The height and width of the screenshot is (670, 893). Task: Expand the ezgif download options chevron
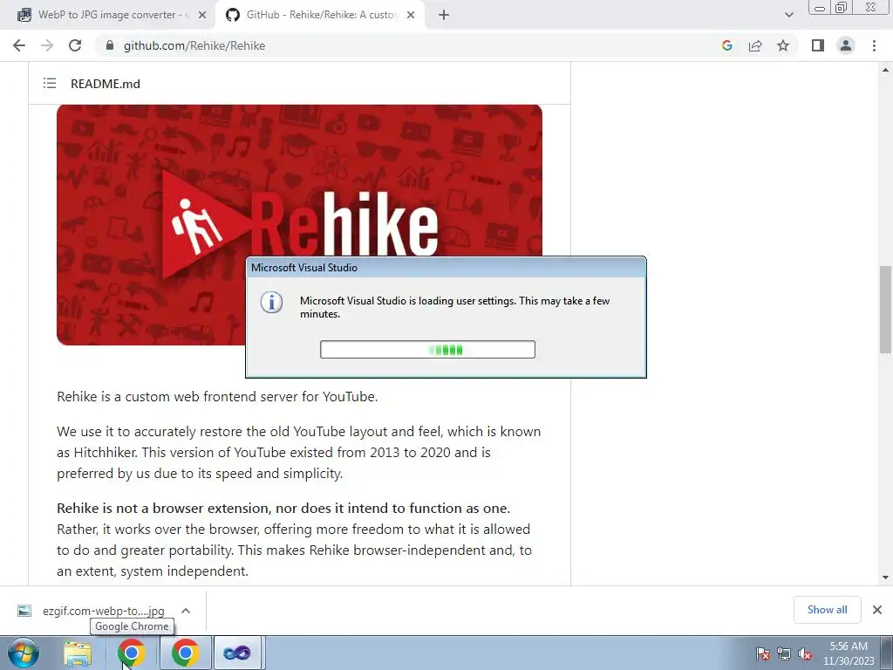186,611
